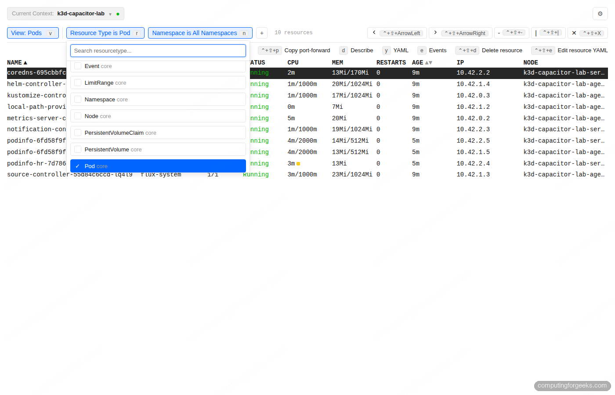Uncheck the selected Pod core option
The height and width of the screenshot is (395, 615).
[158, 166]
